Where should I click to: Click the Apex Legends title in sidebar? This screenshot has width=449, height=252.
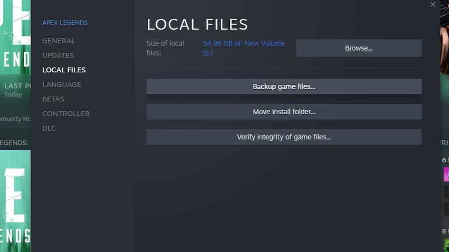point(65,23)
